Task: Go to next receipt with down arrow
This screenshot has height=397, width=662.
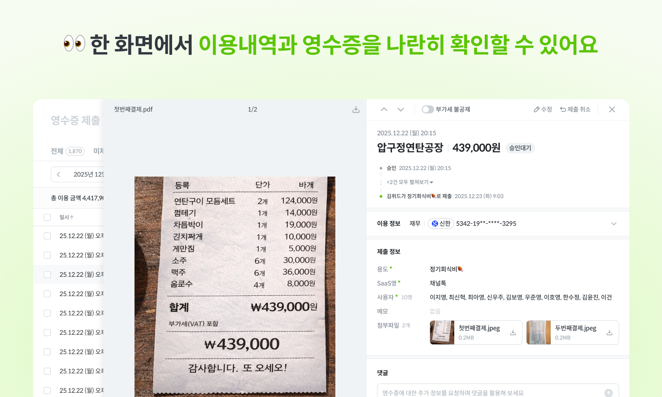Action: [401, 110]
